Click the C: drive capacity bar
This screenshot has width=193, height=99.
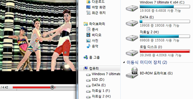(165, 6)
